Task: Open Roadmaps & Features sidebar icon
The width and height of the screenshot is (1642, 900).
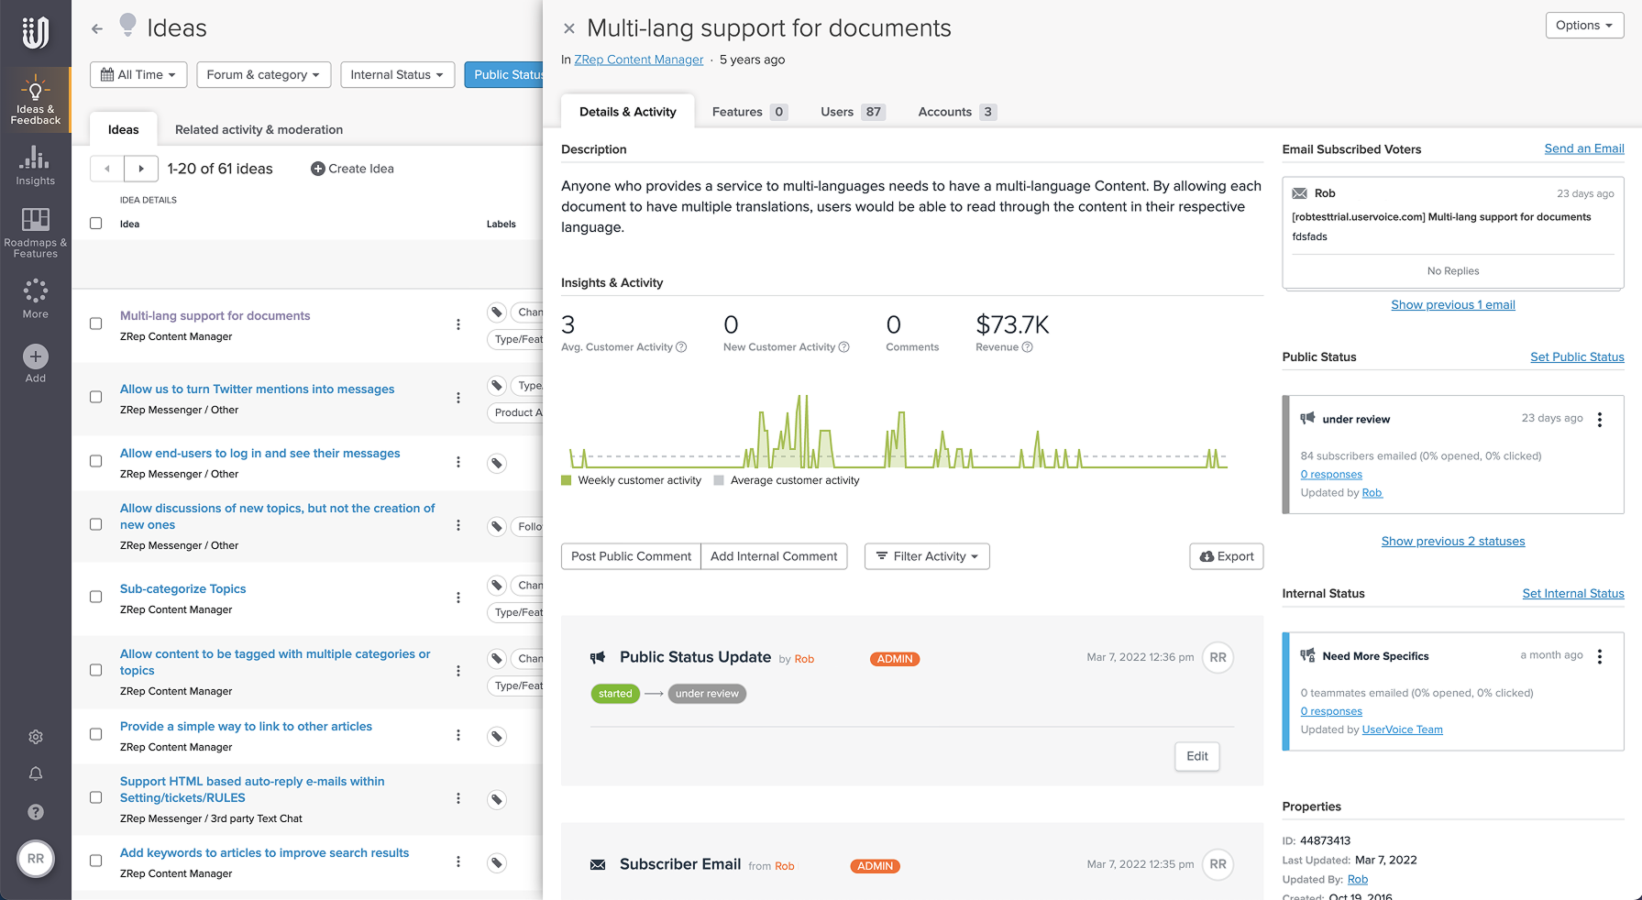Action: pos(35,233)
